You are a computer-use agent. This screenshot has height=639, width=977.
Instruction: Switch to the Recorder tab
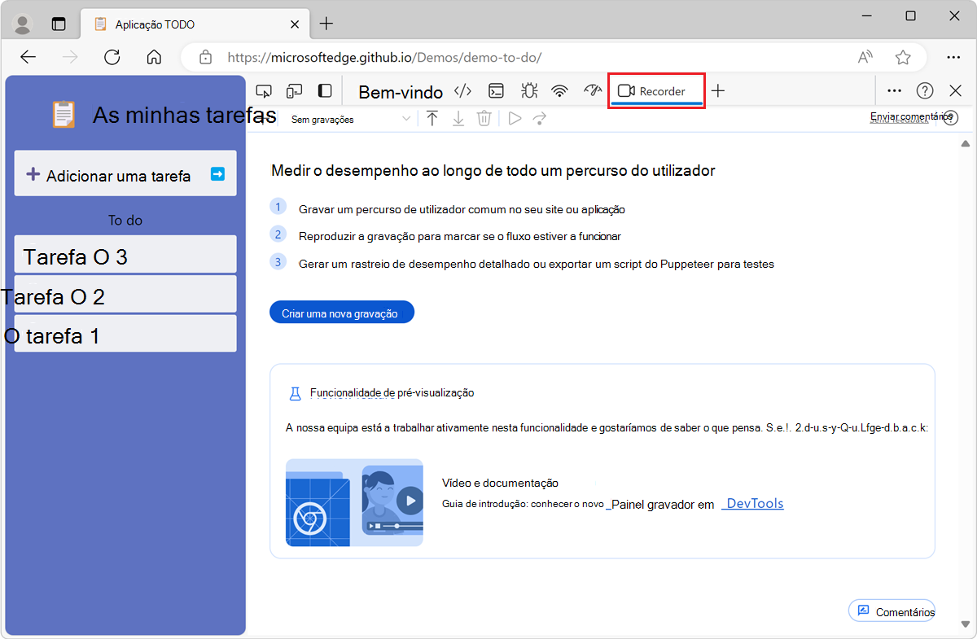pyautogui.click(x=656, y=90)
